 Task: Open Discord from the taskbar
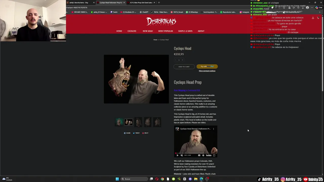[190, 179]
